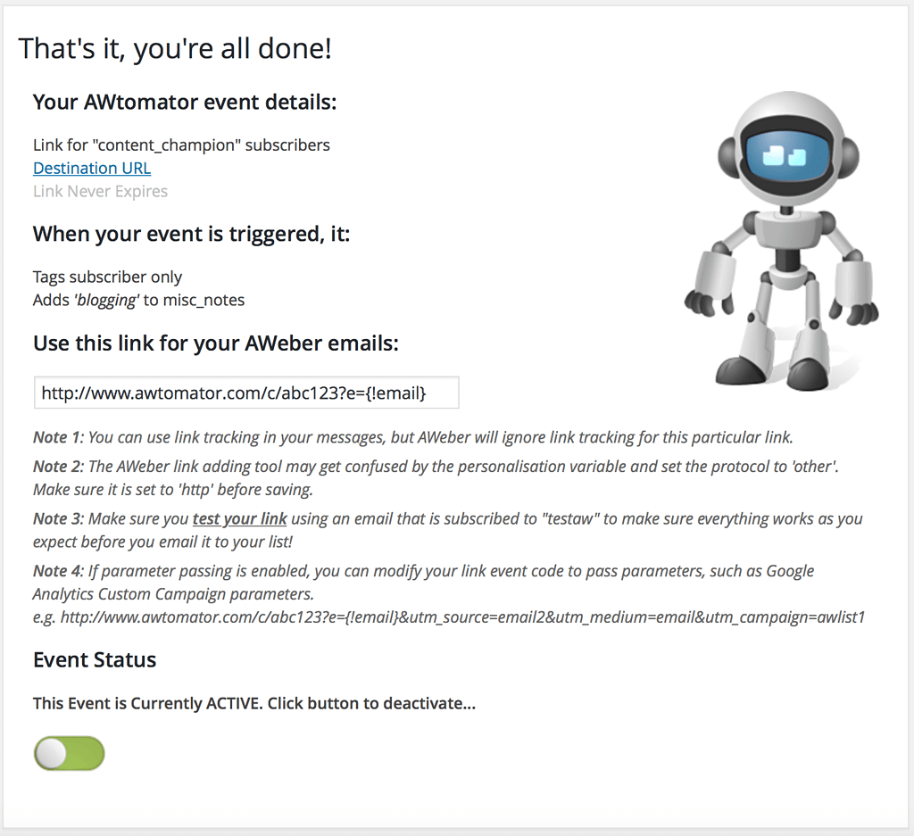This screenshot has width=914, height=836.
Task: Open the Destination URL link
Action: (92, 168)
